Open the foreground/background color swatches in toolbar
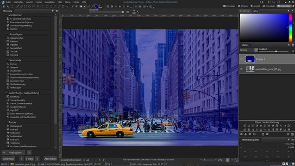The width and height of the screenshot is (295, 166). click(x=96, y=6)
